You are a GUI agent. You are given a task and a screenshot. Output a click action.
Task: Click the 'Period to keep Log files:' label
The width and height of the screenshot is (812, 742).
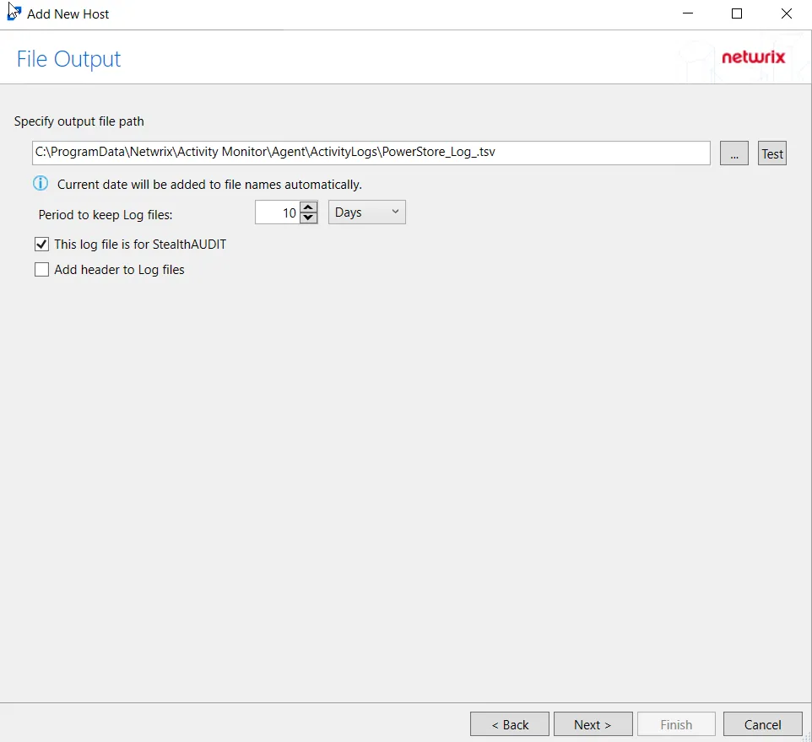(x=106, y=215)
